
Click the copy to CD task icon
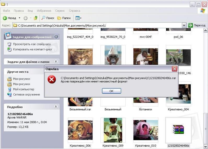(9, 50)
